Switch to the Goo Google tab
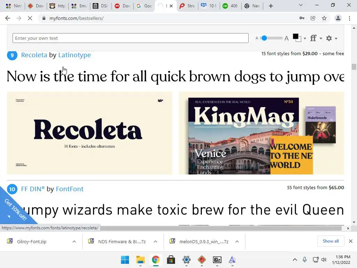357x268 pixels. (144, 6)
